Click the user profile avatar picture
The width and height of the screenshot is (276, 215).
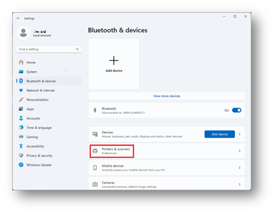point(24,33)
